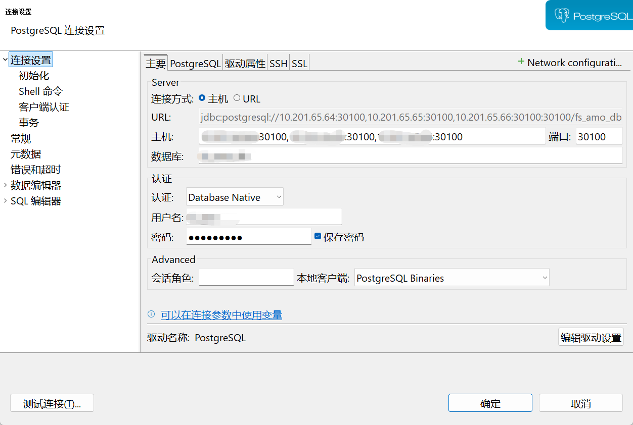
Task: Select SQL 编辑器 in the left tree
Action: click(36, 201)
